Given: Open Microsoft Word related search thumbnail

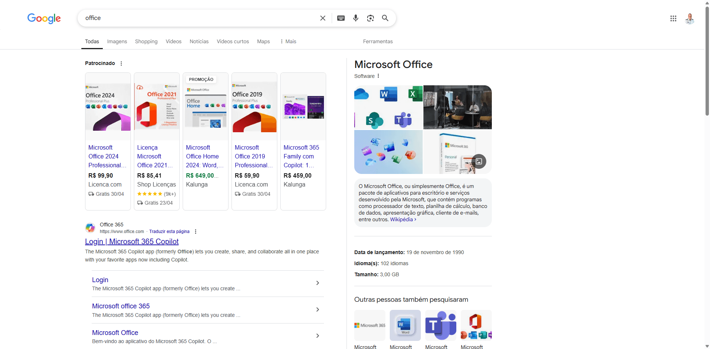Looking at the screenshot, I should pos(405,325).
